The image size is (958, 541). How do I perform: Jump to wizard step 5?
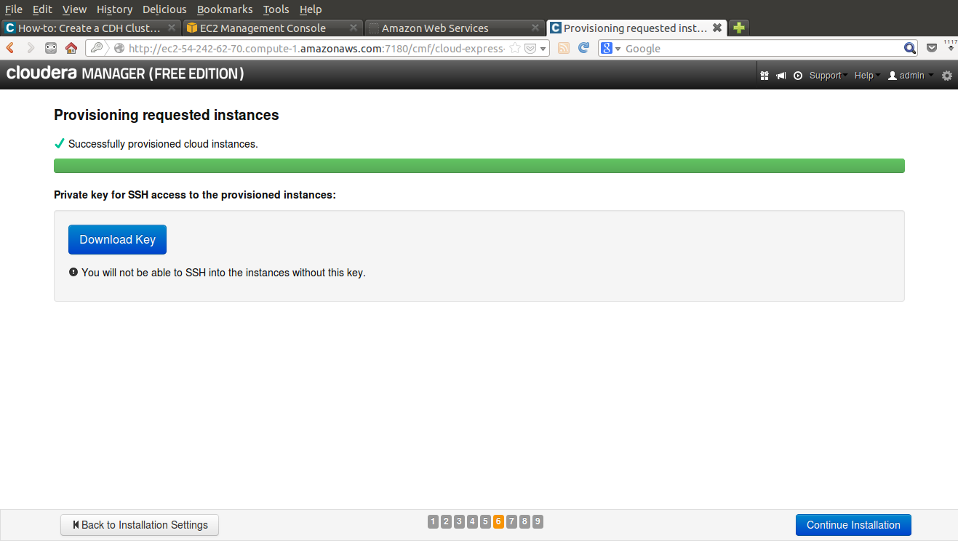[486, 521]
